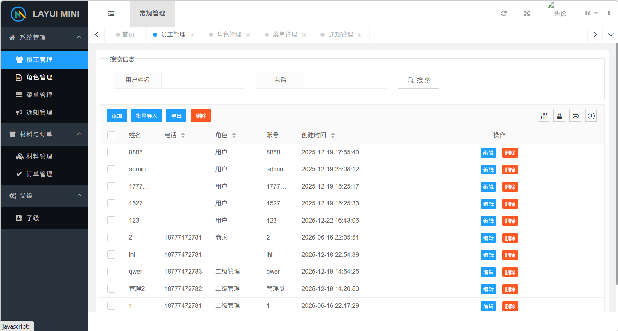Image resolution: width=618 pixels, height=331 pixels.
Task: Switch to the 首页 tab
Action: tap(126, 34)
